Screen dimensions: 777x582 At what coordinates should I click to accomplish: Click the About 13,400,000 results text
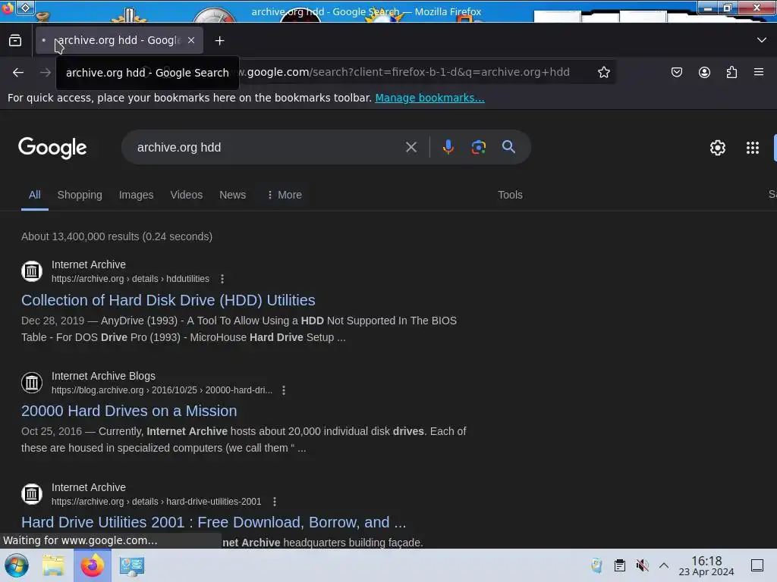[x=116, y=236]
